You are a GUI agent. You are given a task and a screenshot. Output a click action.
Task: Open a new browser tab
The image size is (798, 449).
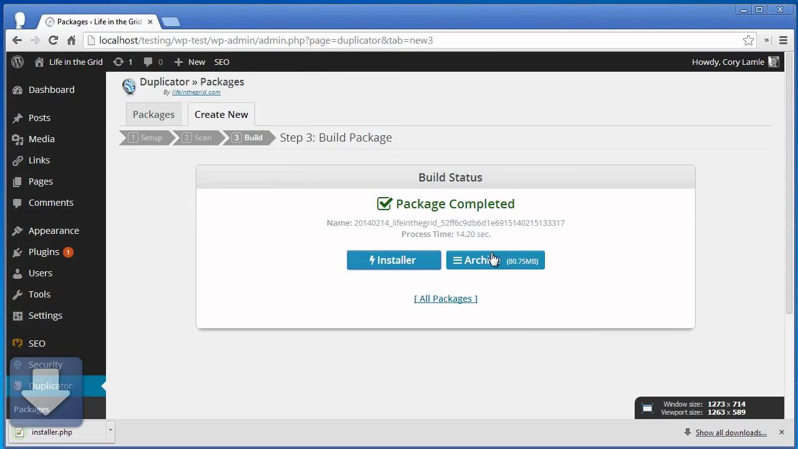[x=170, y=22]
